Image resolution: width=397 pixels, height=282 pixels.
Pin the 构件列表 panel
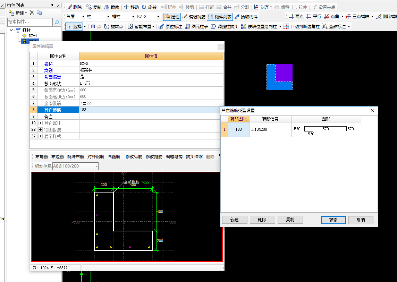click(x=52, y=5)
